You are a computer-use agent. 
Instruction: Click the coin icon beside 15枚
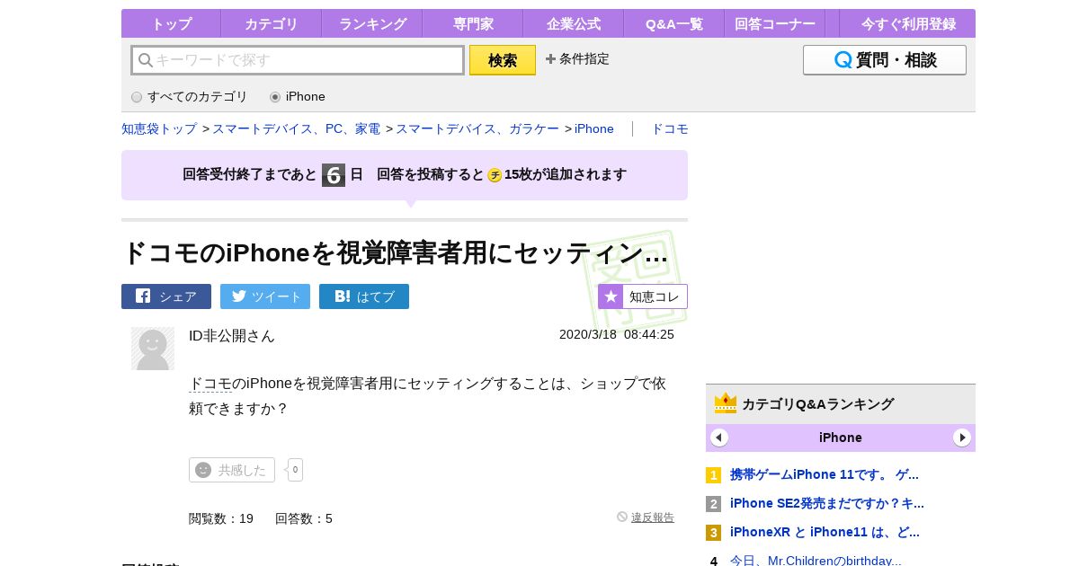[x=495, y=175]
